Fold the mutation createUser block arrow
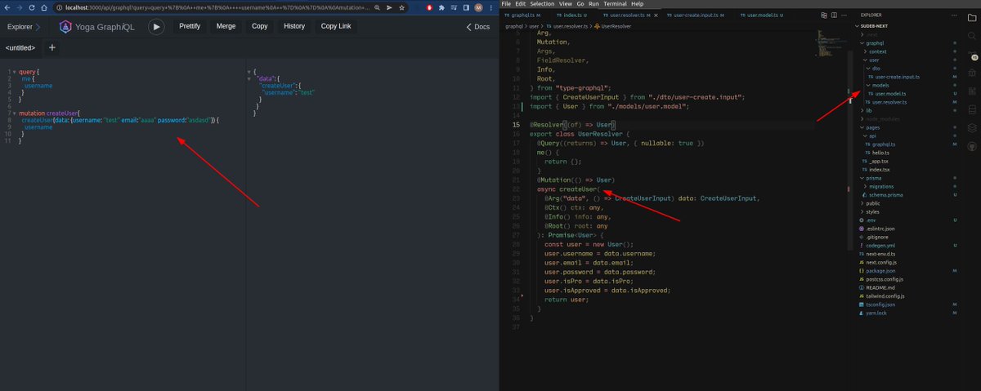This screenshot has width=981, height=391. pyautogui.click(x=14, y=113)
